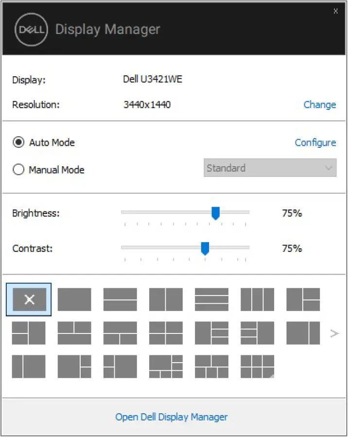This screenshot has width=348, height=437.
Task: Open Configure for Auto Mode
Action: pos(315,142)
